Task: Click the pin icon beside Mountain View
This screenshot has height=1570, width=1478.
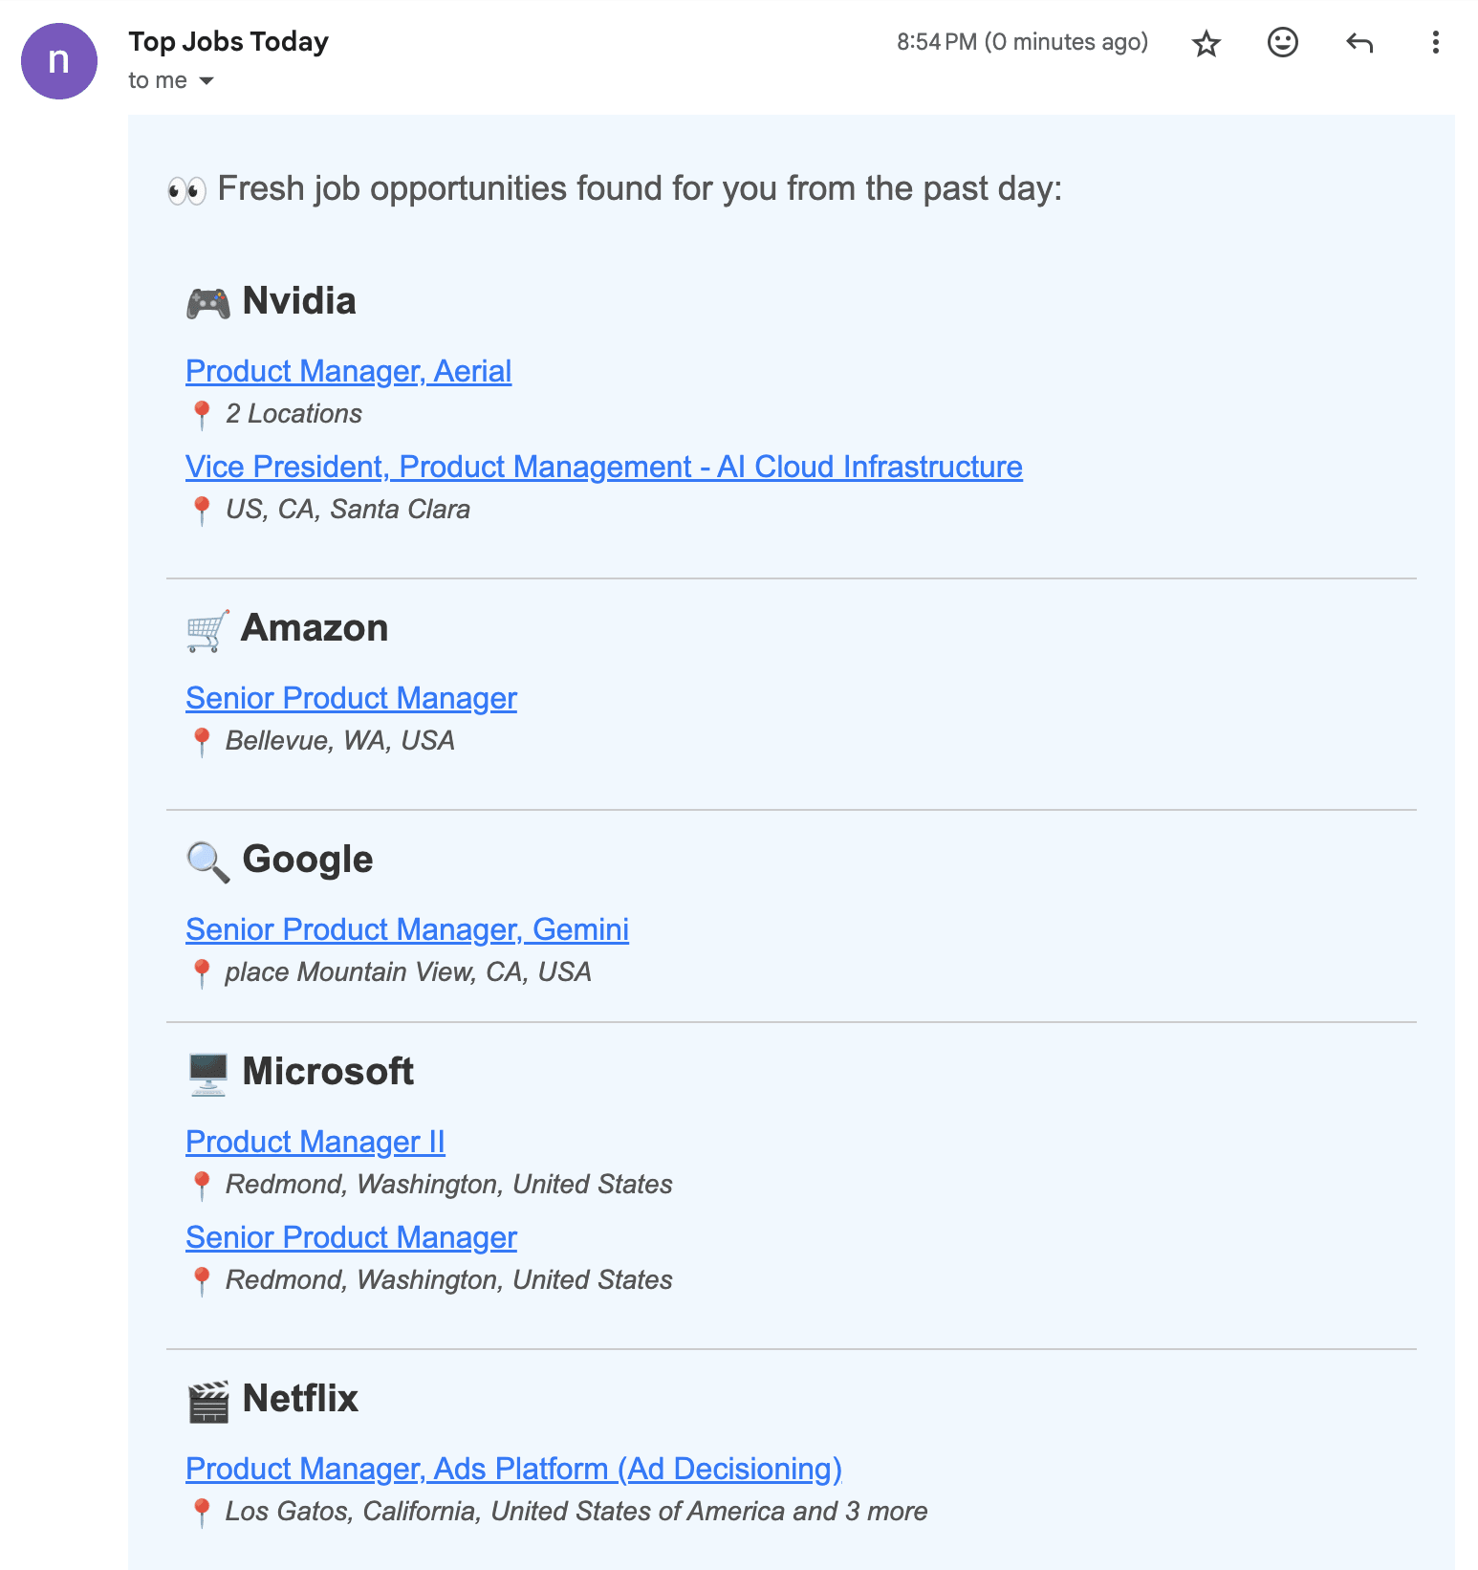Action: click(201, 973)
